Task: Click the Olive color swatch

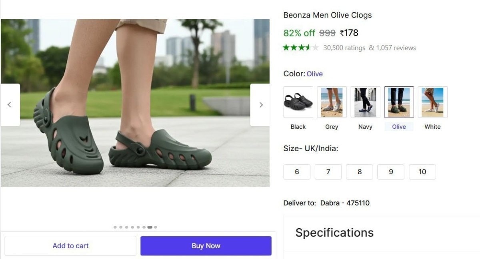Action: pos(398,102)
